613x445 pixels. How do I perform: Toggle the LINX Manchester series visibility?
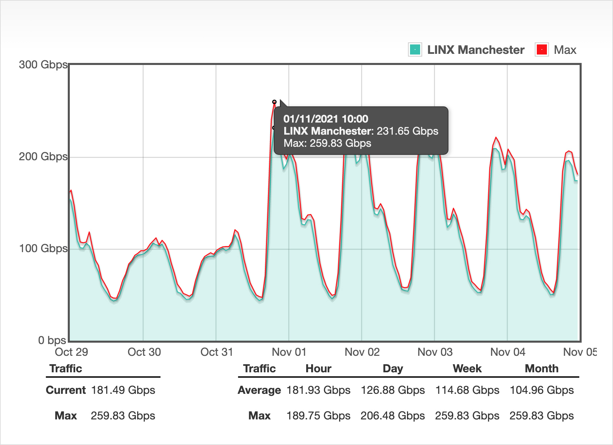[x=475, y=49]
